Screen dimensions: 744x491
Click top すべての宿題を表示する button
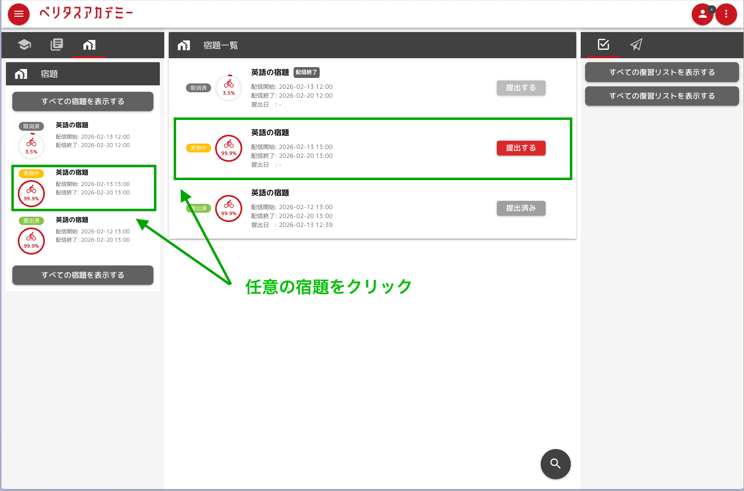point(83,101)
